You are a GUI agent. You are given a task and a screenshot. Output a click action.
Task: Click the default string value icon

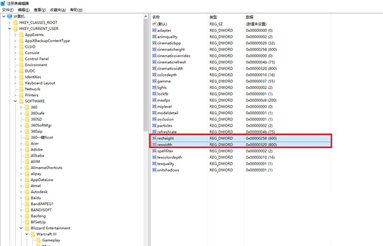[x=154, y=24]
